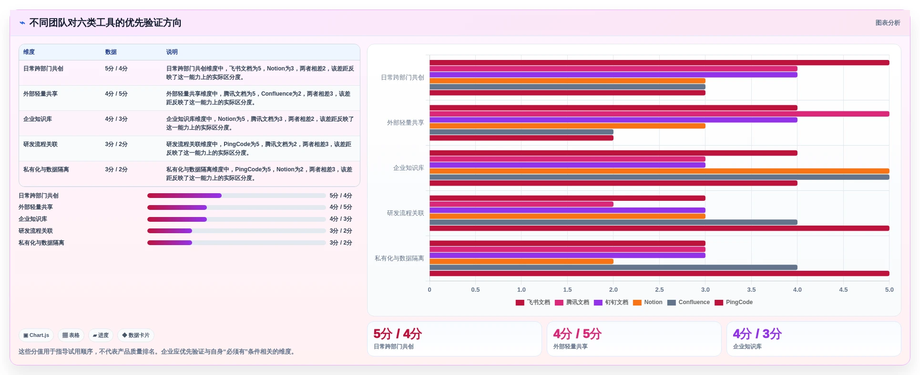Toggle the 钉钉文档 legend entry

(x=611, y=302)
